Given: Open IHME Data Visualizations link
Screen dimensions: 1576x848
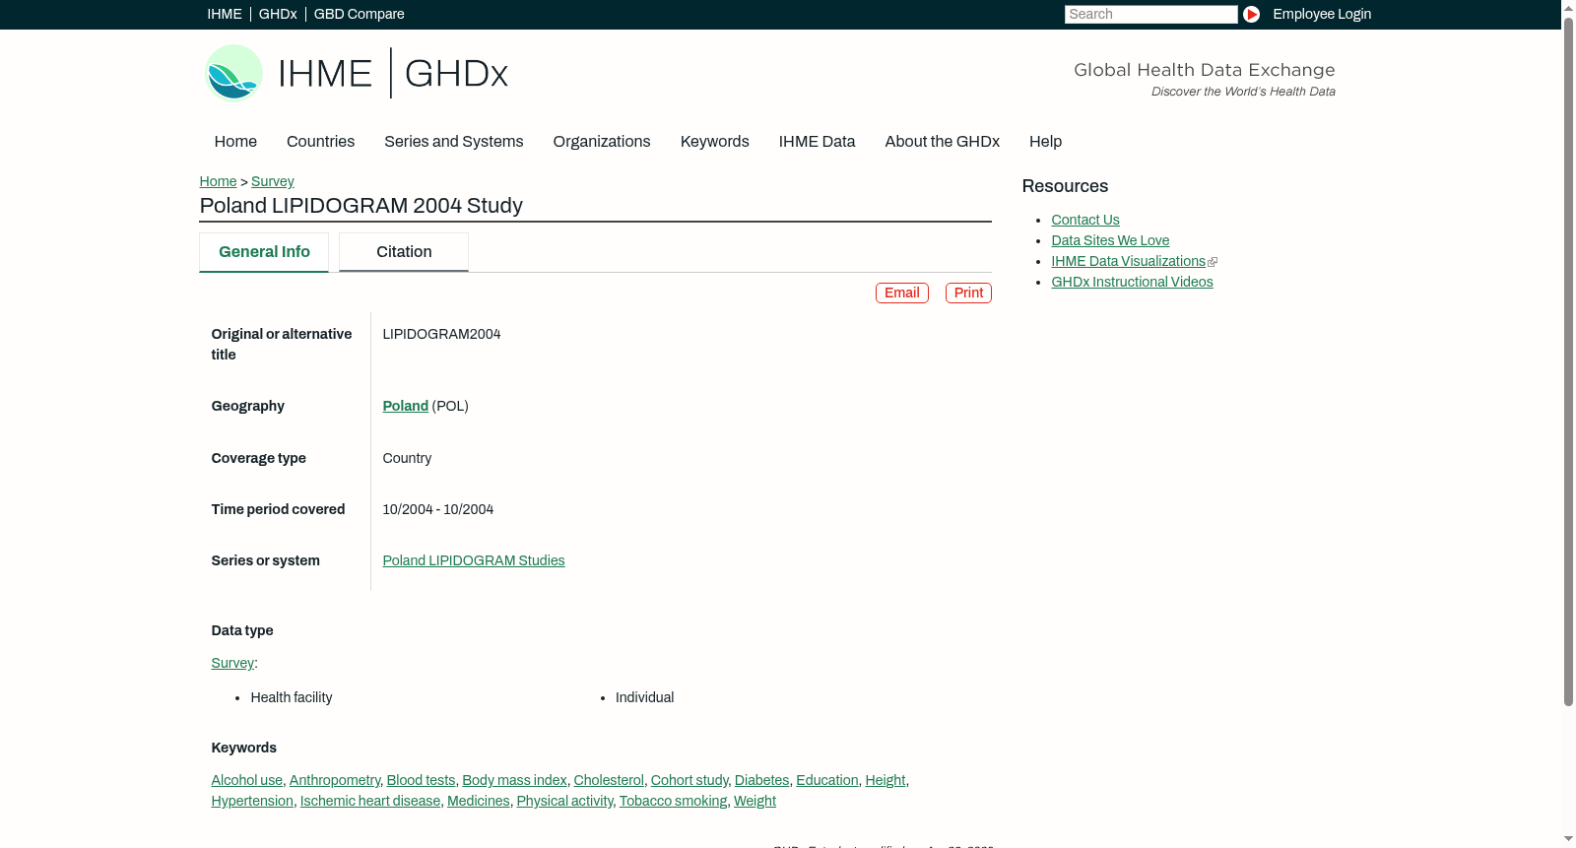Looking at the screenshot, I should 1128,261.
